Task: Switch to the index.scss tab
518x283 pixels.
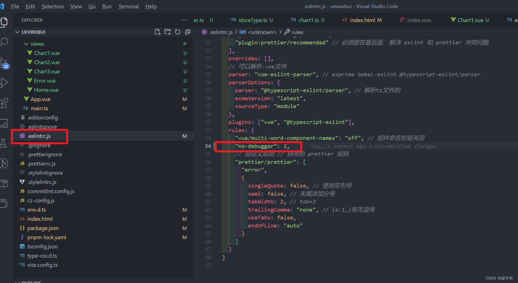Action: pyautogui.click(x=419, y=20)
